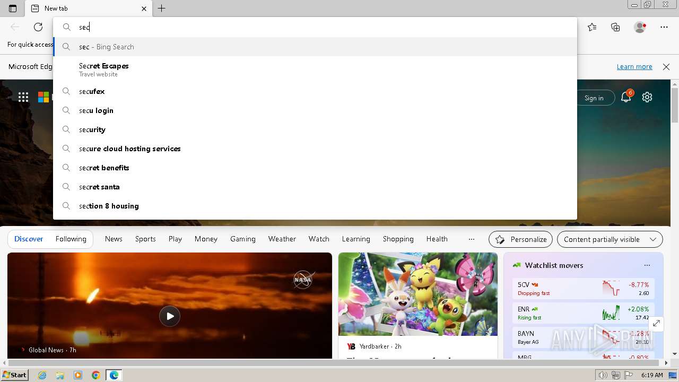Click the system clock 6:19 AM
The width and height of the screenshot is (679, 382).
click(652, 375)
